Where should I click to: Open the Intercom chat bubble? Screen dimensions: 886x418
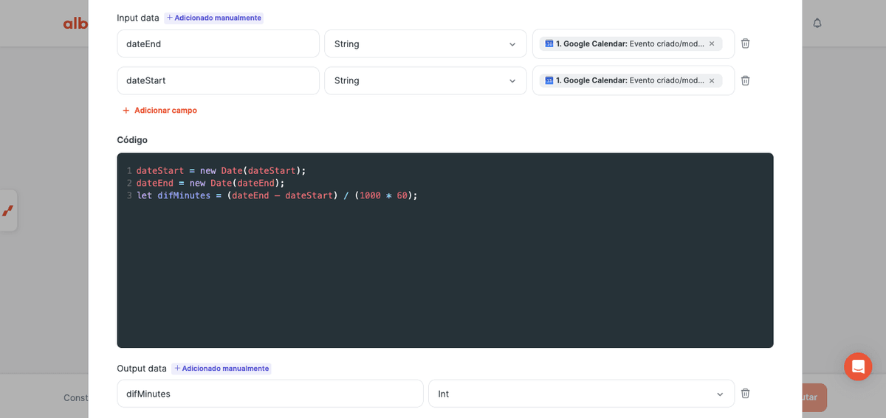pos(858,366)
